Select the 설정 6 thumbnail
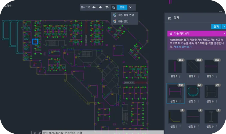Viewport: 226px width, 134px height. tap(211, 92)
